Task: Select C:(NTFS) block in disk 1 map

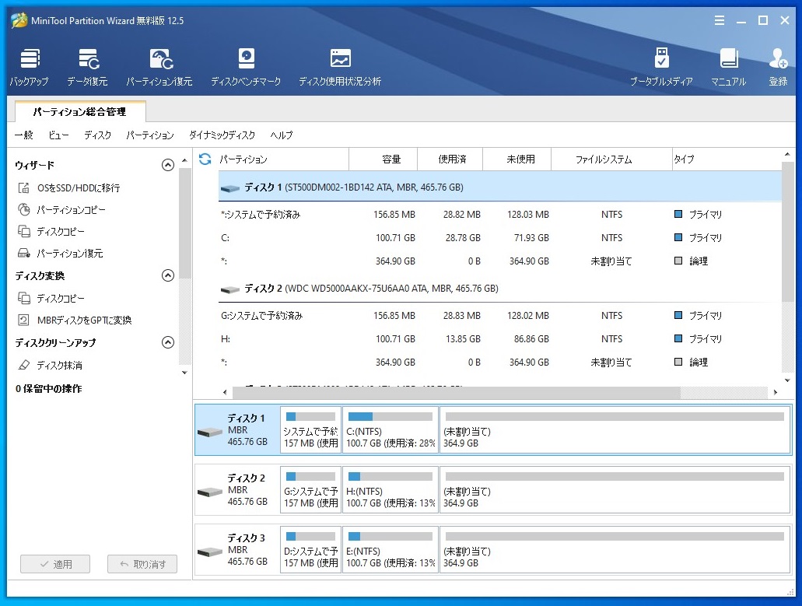Action: point(390,430)
